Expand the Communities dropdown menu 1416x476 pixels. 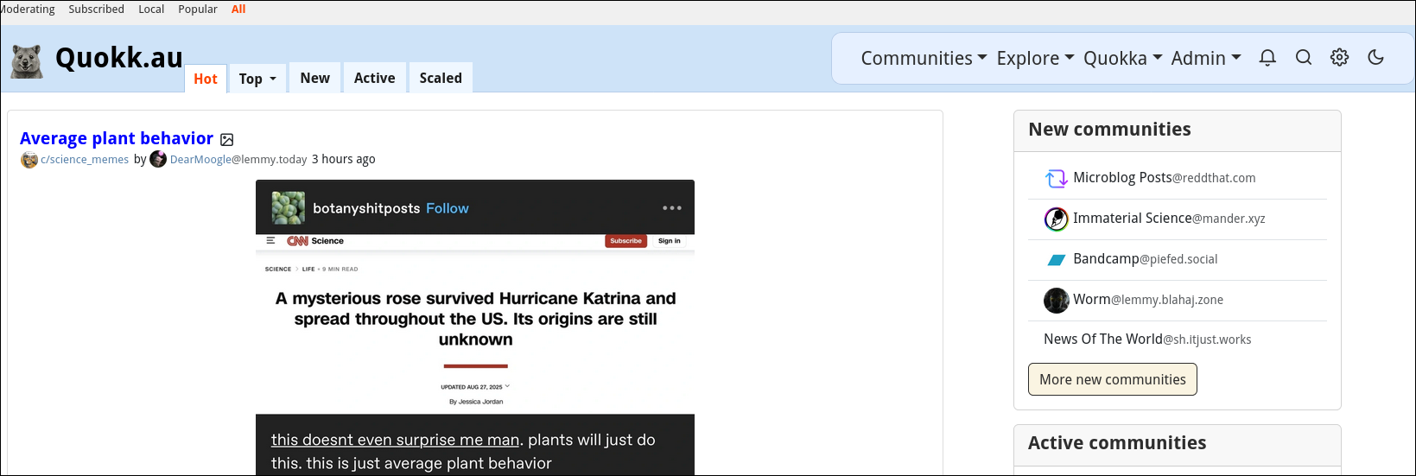[x=923, y=58]
